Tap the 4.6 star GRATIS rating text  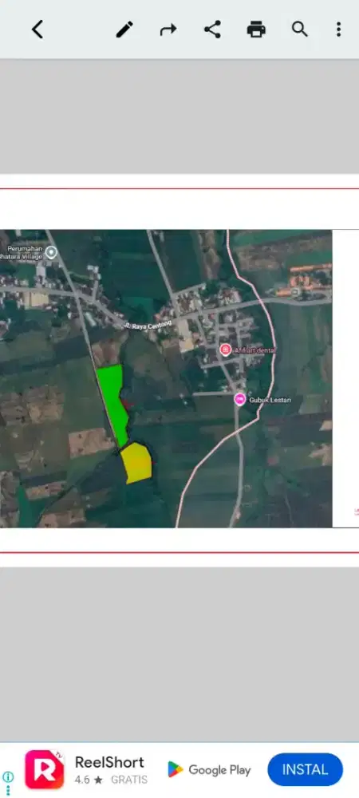111,780
